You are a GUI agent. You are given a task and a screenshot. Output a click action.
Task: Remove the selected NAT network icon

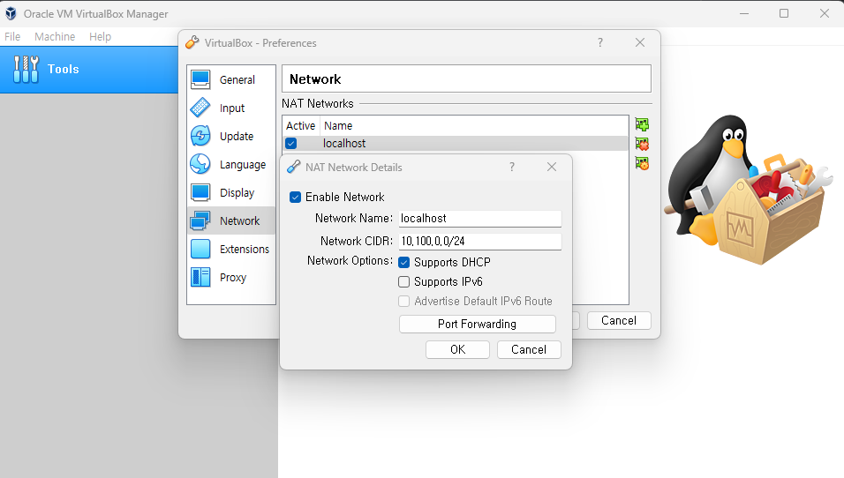(x=642, y=144)
